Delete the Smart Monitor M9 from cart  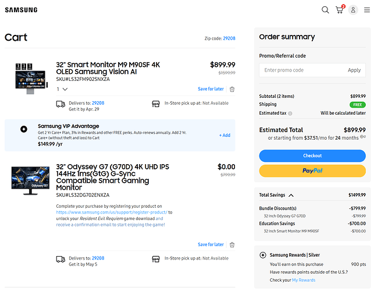[x=232, y=89]
